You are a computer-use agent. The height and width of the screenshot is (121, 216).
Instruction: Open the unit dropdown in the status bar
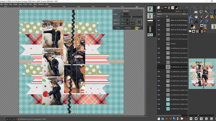click(x=9, y=119)
